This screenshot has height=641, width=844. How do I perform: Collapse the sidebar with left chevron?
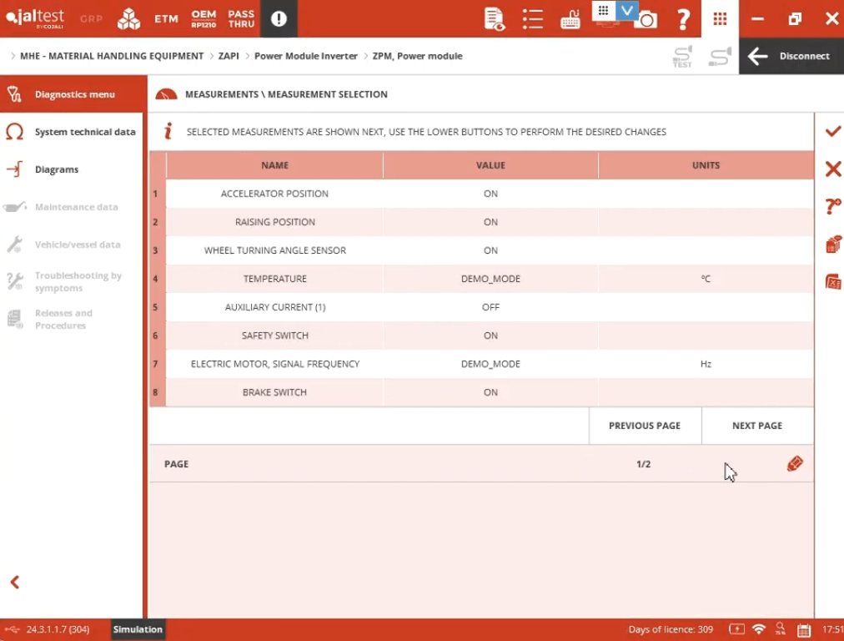(x=15, y=583)
